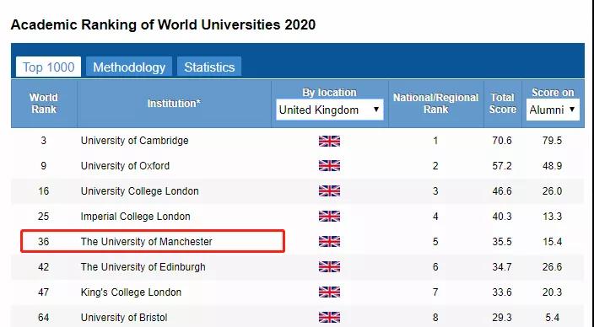Select national rank 1 in Cambridge row
The image size is (594, 327).
click(435, 141)
